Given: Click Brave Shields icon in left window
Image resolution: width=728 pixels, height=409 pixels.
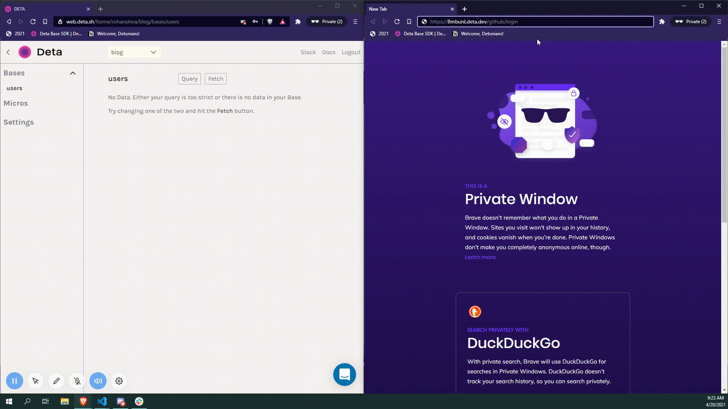Looking at the screenshot, I should [270, 22].
